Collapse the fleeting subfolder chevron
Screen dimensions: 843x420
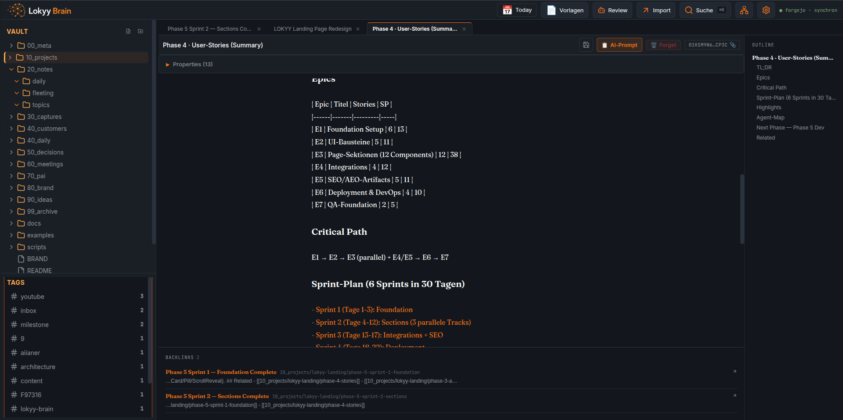click(x=17, y=93)
